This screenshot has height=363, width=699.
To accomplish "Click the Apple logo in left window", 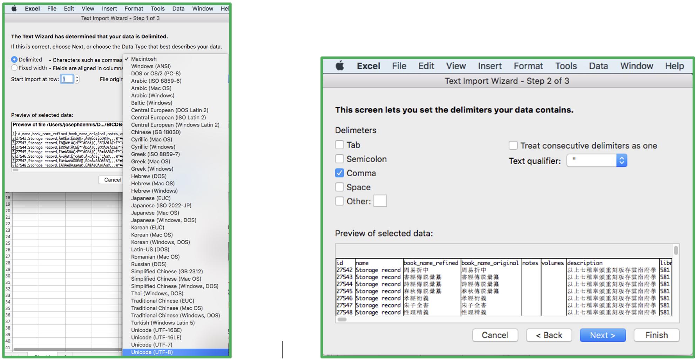I will coord(14,8).
